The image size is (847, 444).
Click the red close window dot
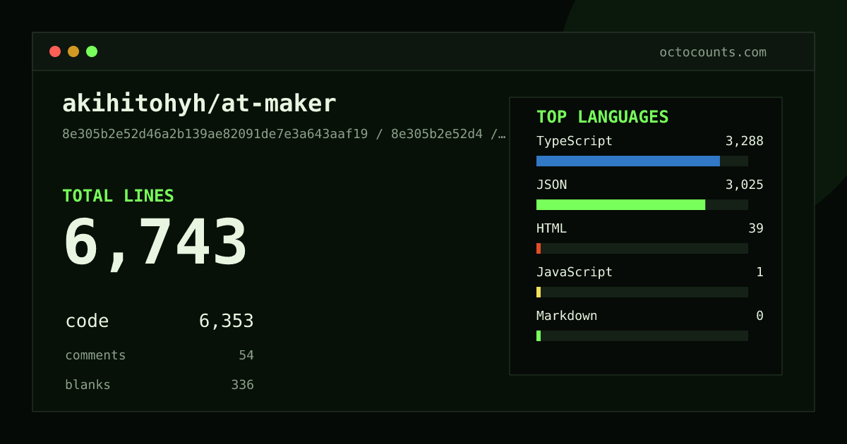point(55,51)
